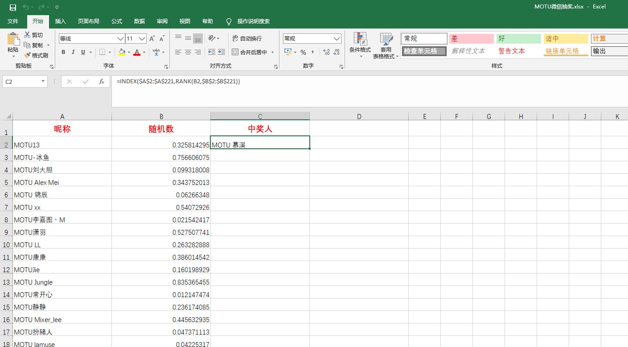Click the cut (剪切) scissors icon
Image resolution: width=628 pixels, height=347 pixels.
tap(27, 35)
